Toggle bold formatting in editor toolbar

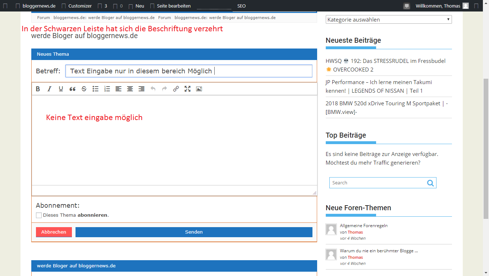38,89
